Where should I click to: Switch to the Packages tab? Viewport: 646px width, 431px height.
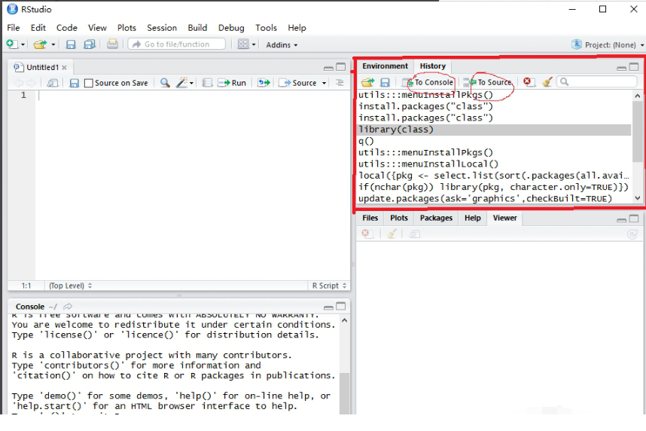point(436,218)
